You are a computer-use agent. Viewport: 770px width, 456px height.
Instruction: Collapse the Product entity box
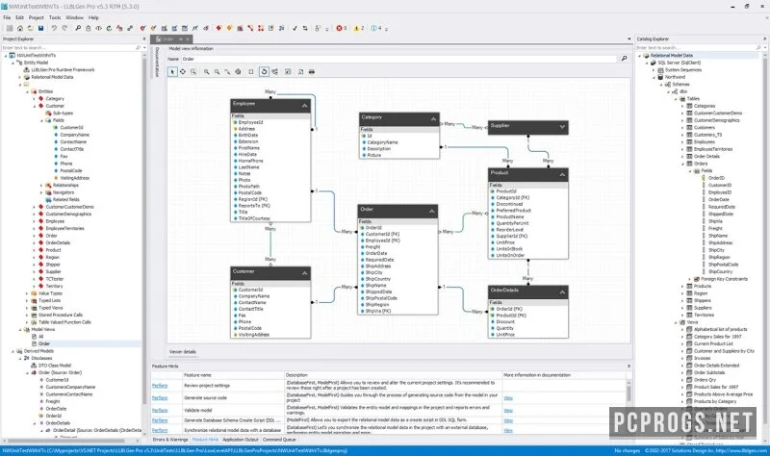pyautogui.click(x=562, y=174)
